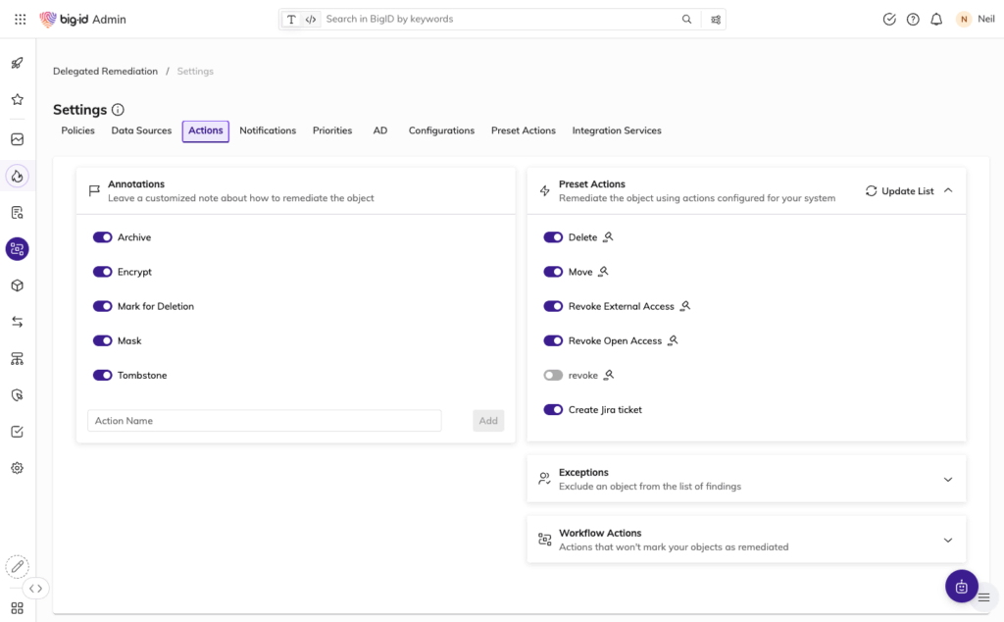The image size is (1004, 622).
Task: Open favorites star icon in sidebar
Action: 17,100
